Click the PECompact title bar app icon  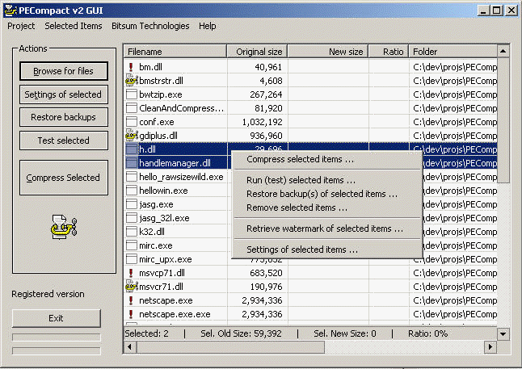pos(11,10)
